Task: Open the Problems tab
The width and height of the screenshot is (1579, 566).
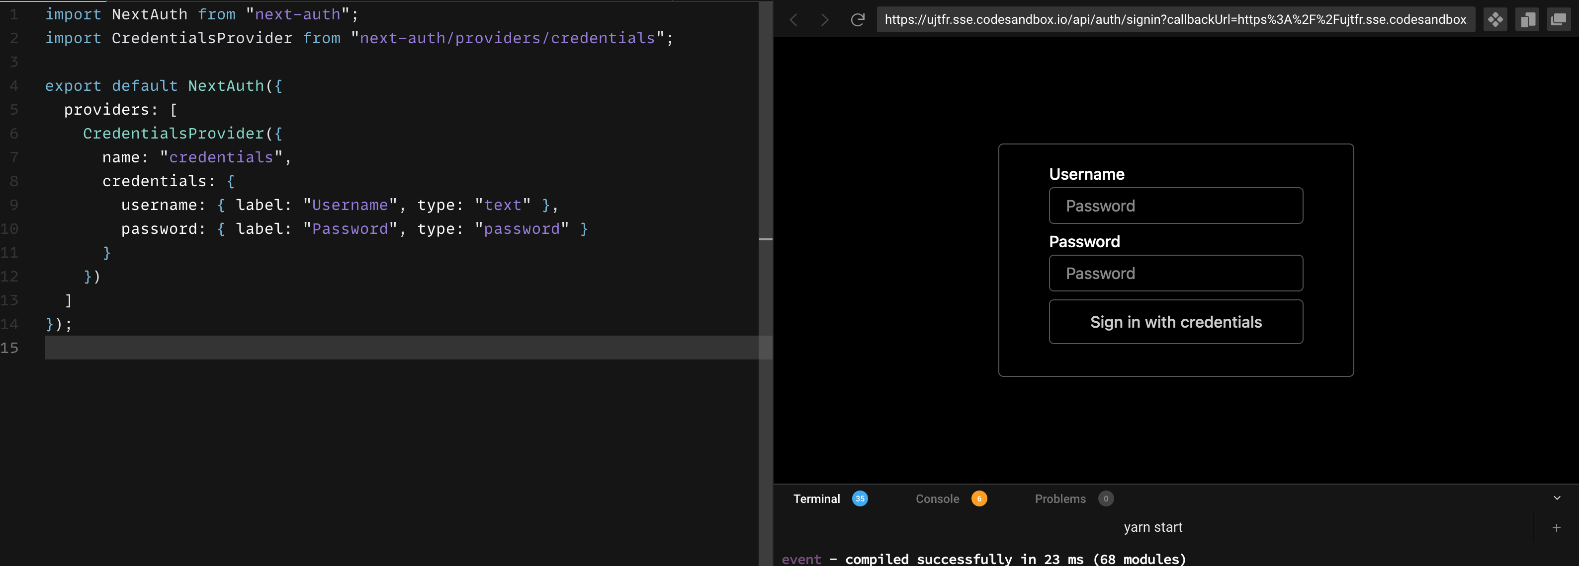Action: pyautogui.click(x=1060, y=498)
